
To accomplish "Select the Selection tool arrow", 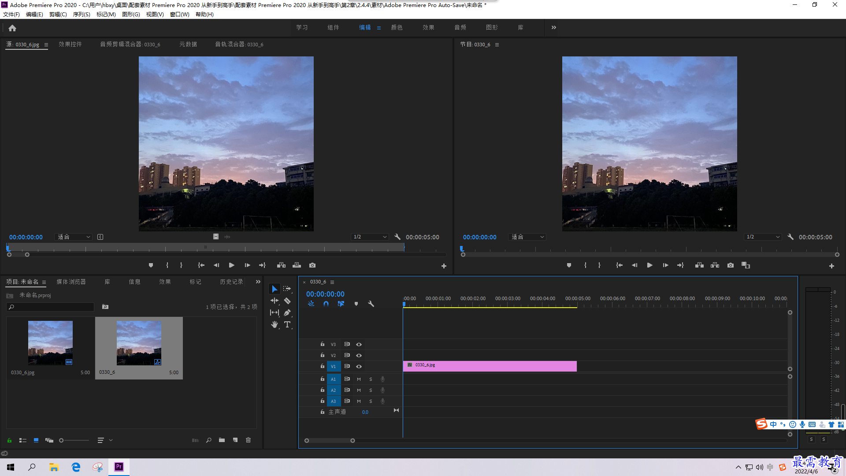I will click(275, 289).
